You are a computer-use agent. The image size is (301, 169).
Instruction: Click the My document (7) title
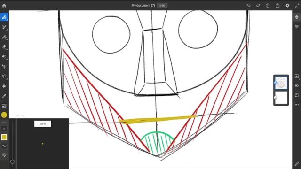[143, 6]
